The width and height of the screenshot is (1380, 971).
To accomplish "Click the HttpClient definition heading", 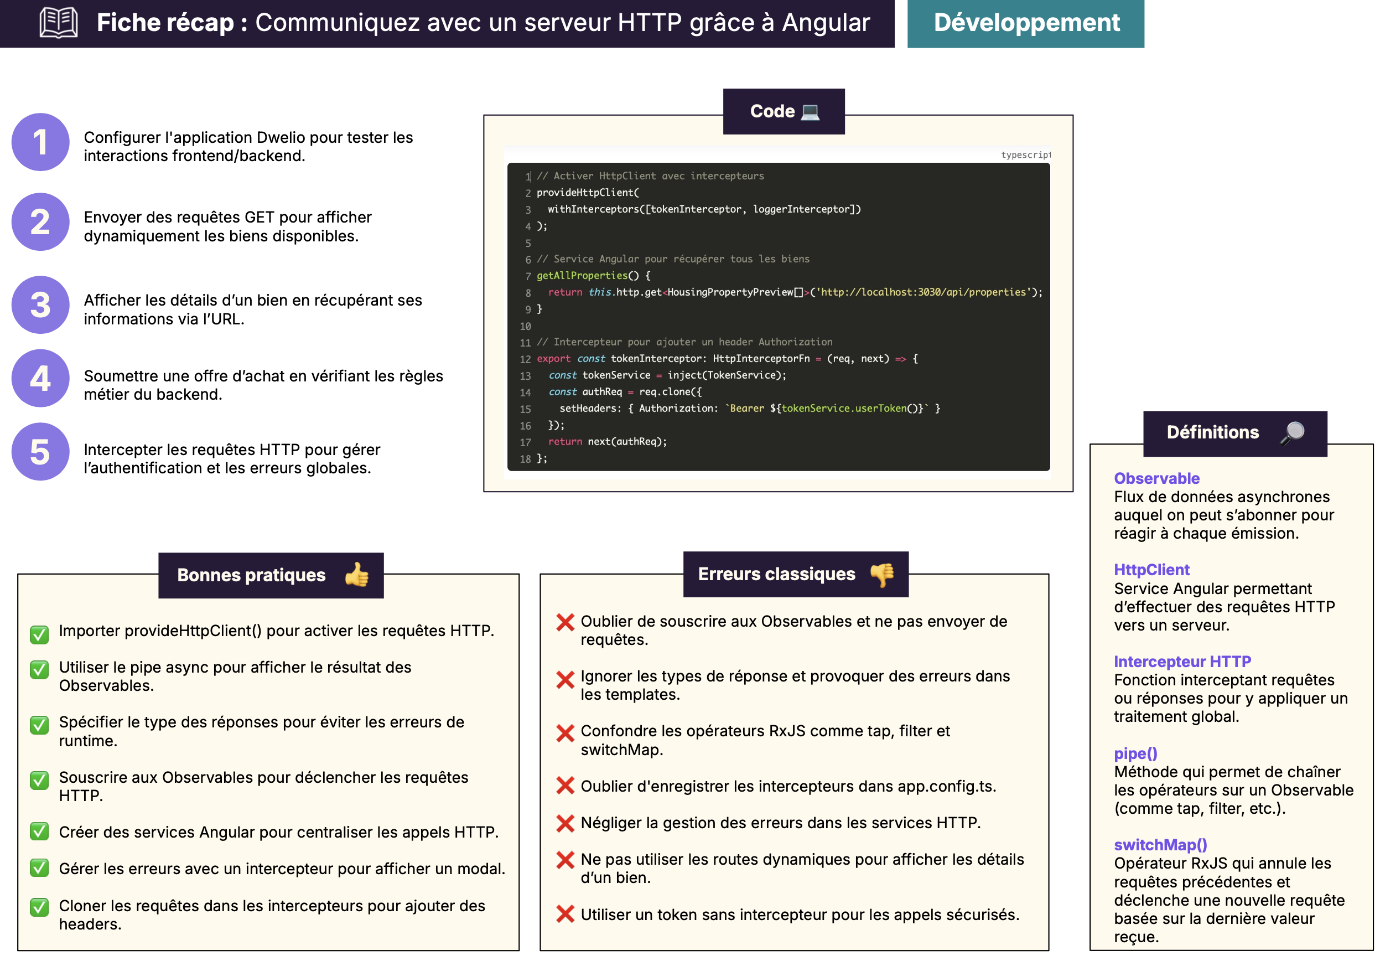I will coord(1151,570).
